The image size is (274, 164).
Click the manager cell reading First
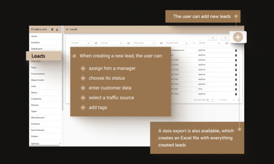tap(200, 89)
